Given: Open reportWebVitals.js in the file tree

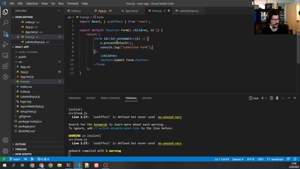Looking at the screenshot, I should [x=32, y=107].
